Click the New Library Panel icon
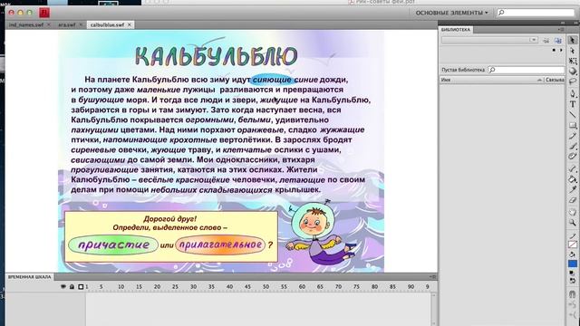580x326 pixels. click(x=558, y=40)
